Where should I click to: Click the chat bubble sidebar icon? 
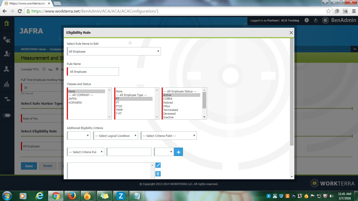7,115
